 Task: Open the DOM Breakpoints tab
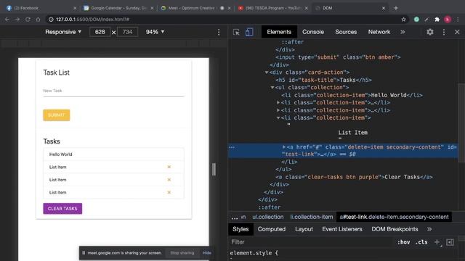tap(395, 229)
